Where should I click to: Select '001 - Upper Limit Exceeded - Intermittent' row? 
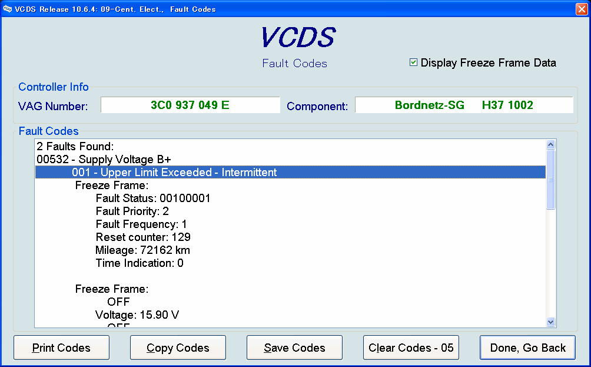click(x=290, y=173)
